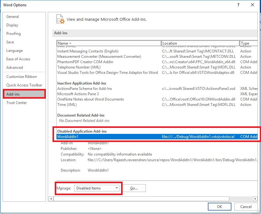Screen dimensions: 261x214
Task: Select OneNote Notes about Word Documents
Action: click(x=157, y=99)
